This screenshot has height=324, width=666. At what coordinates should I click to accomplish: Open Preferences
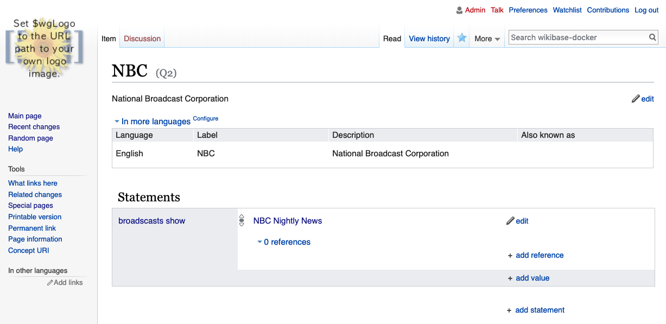[x=528, y=10]
